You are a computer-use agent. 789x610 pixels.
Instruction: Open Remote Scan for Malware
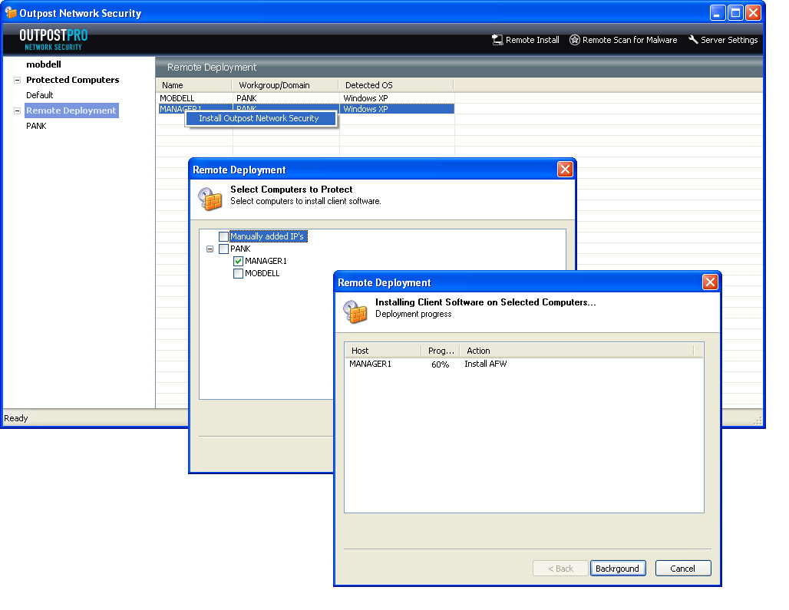pos(574,40)
